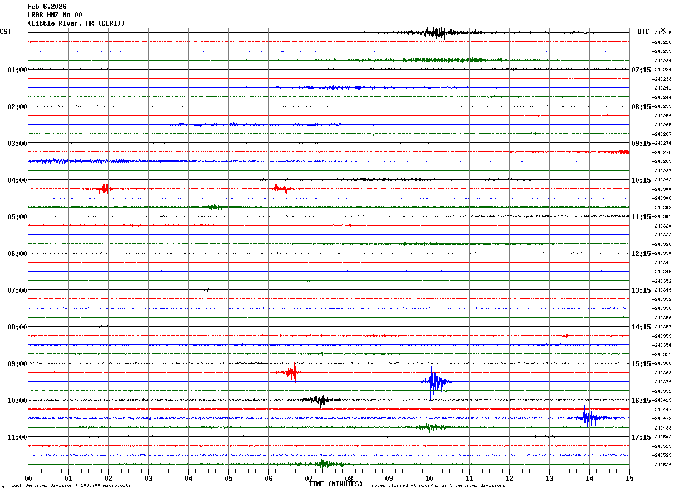Click the '08' minute axis tick label

(x=349, y=478)
